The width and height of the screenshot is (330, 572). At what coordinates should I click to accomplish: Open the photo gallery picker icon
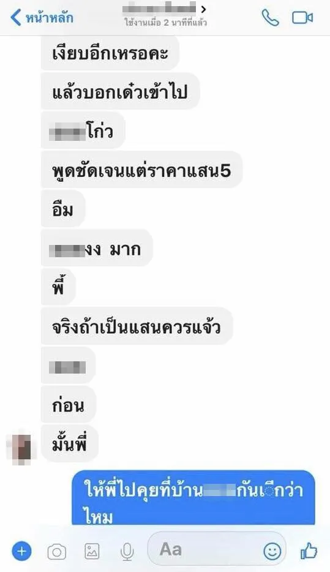click(x=92, y=551)
